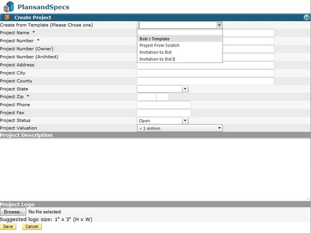Open the Project Valuation dropdown

tap(180, 128)
